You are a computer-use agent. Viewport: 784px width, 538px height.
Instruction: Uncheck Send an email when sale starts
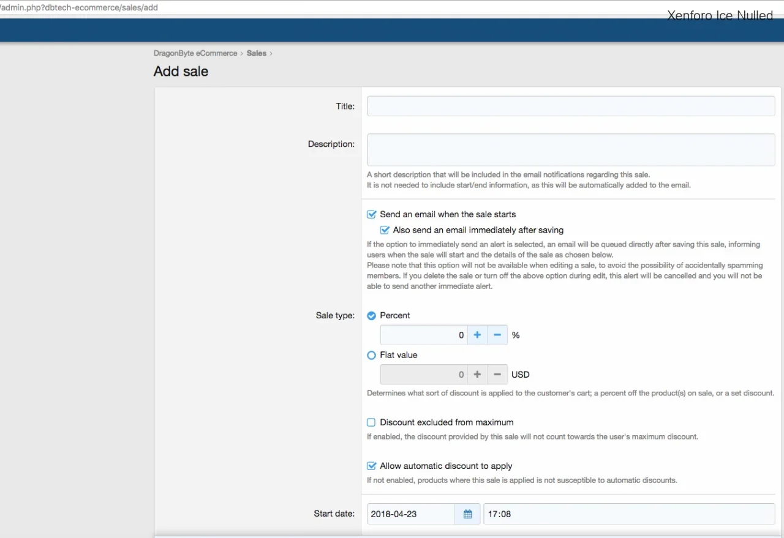[371, 215]
